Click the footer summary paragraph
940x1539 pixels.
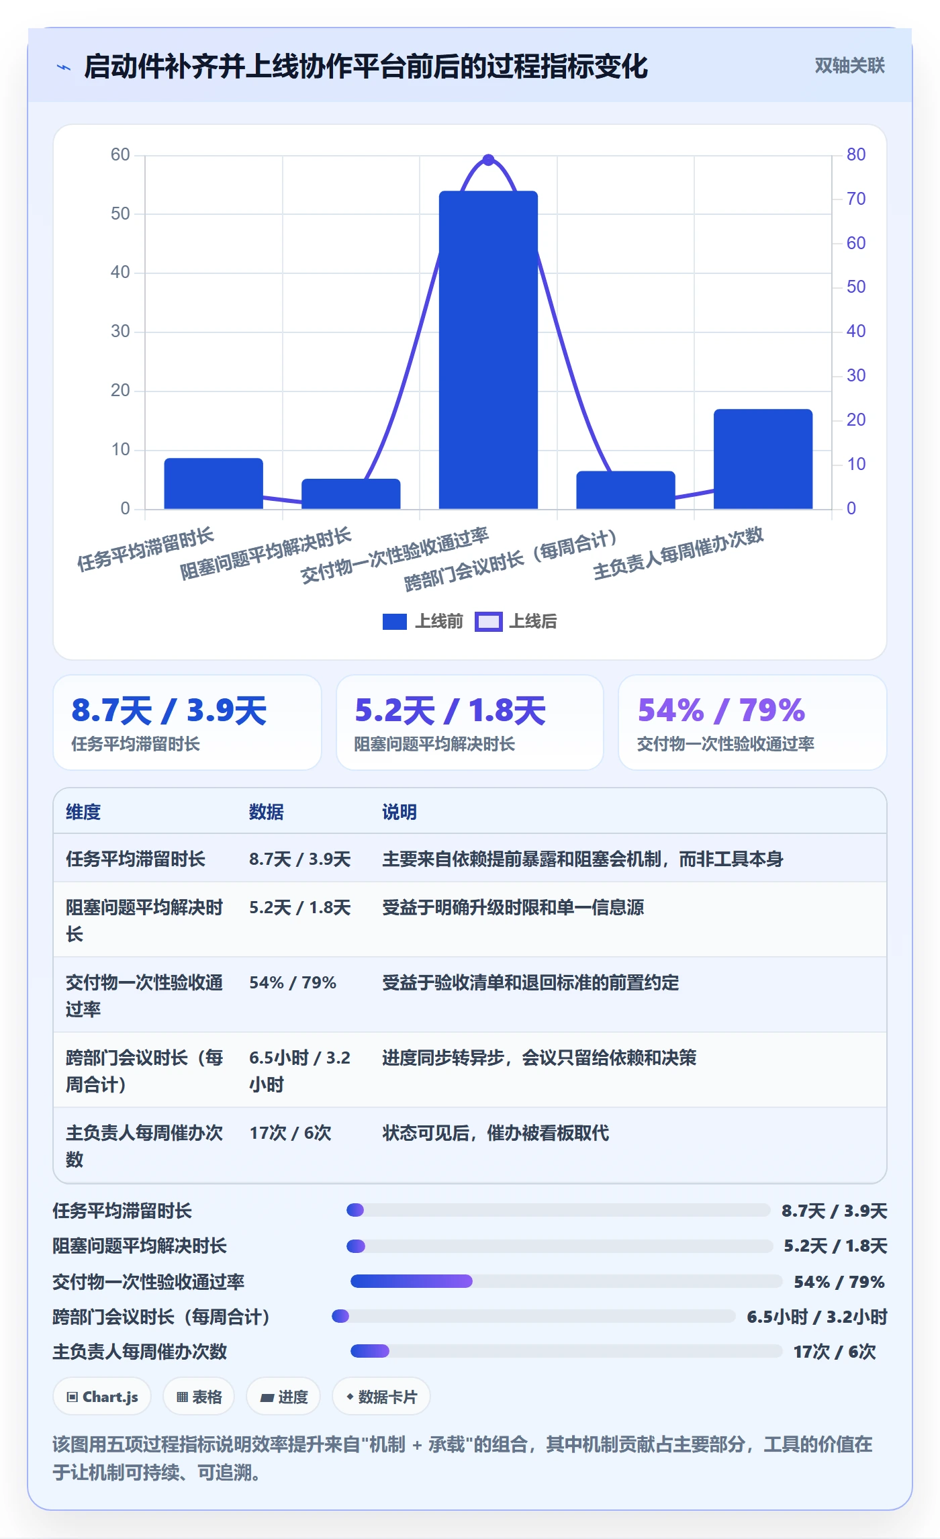click(463, 1458)
